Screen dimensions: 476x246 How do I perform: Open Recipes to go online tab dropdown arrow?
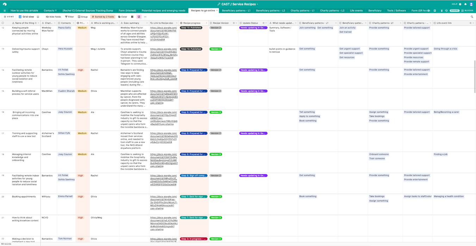(x=217, y=11)
